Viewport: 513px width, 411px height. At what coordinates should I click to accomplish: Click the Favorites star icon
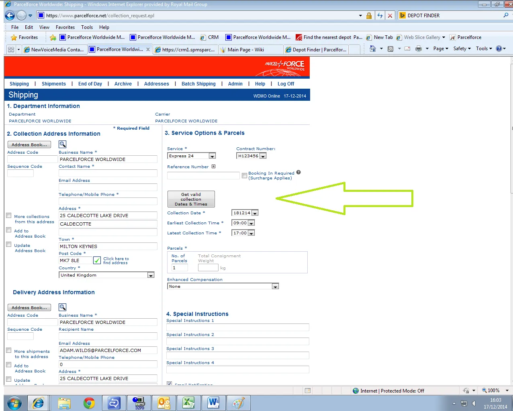point(14,37)
